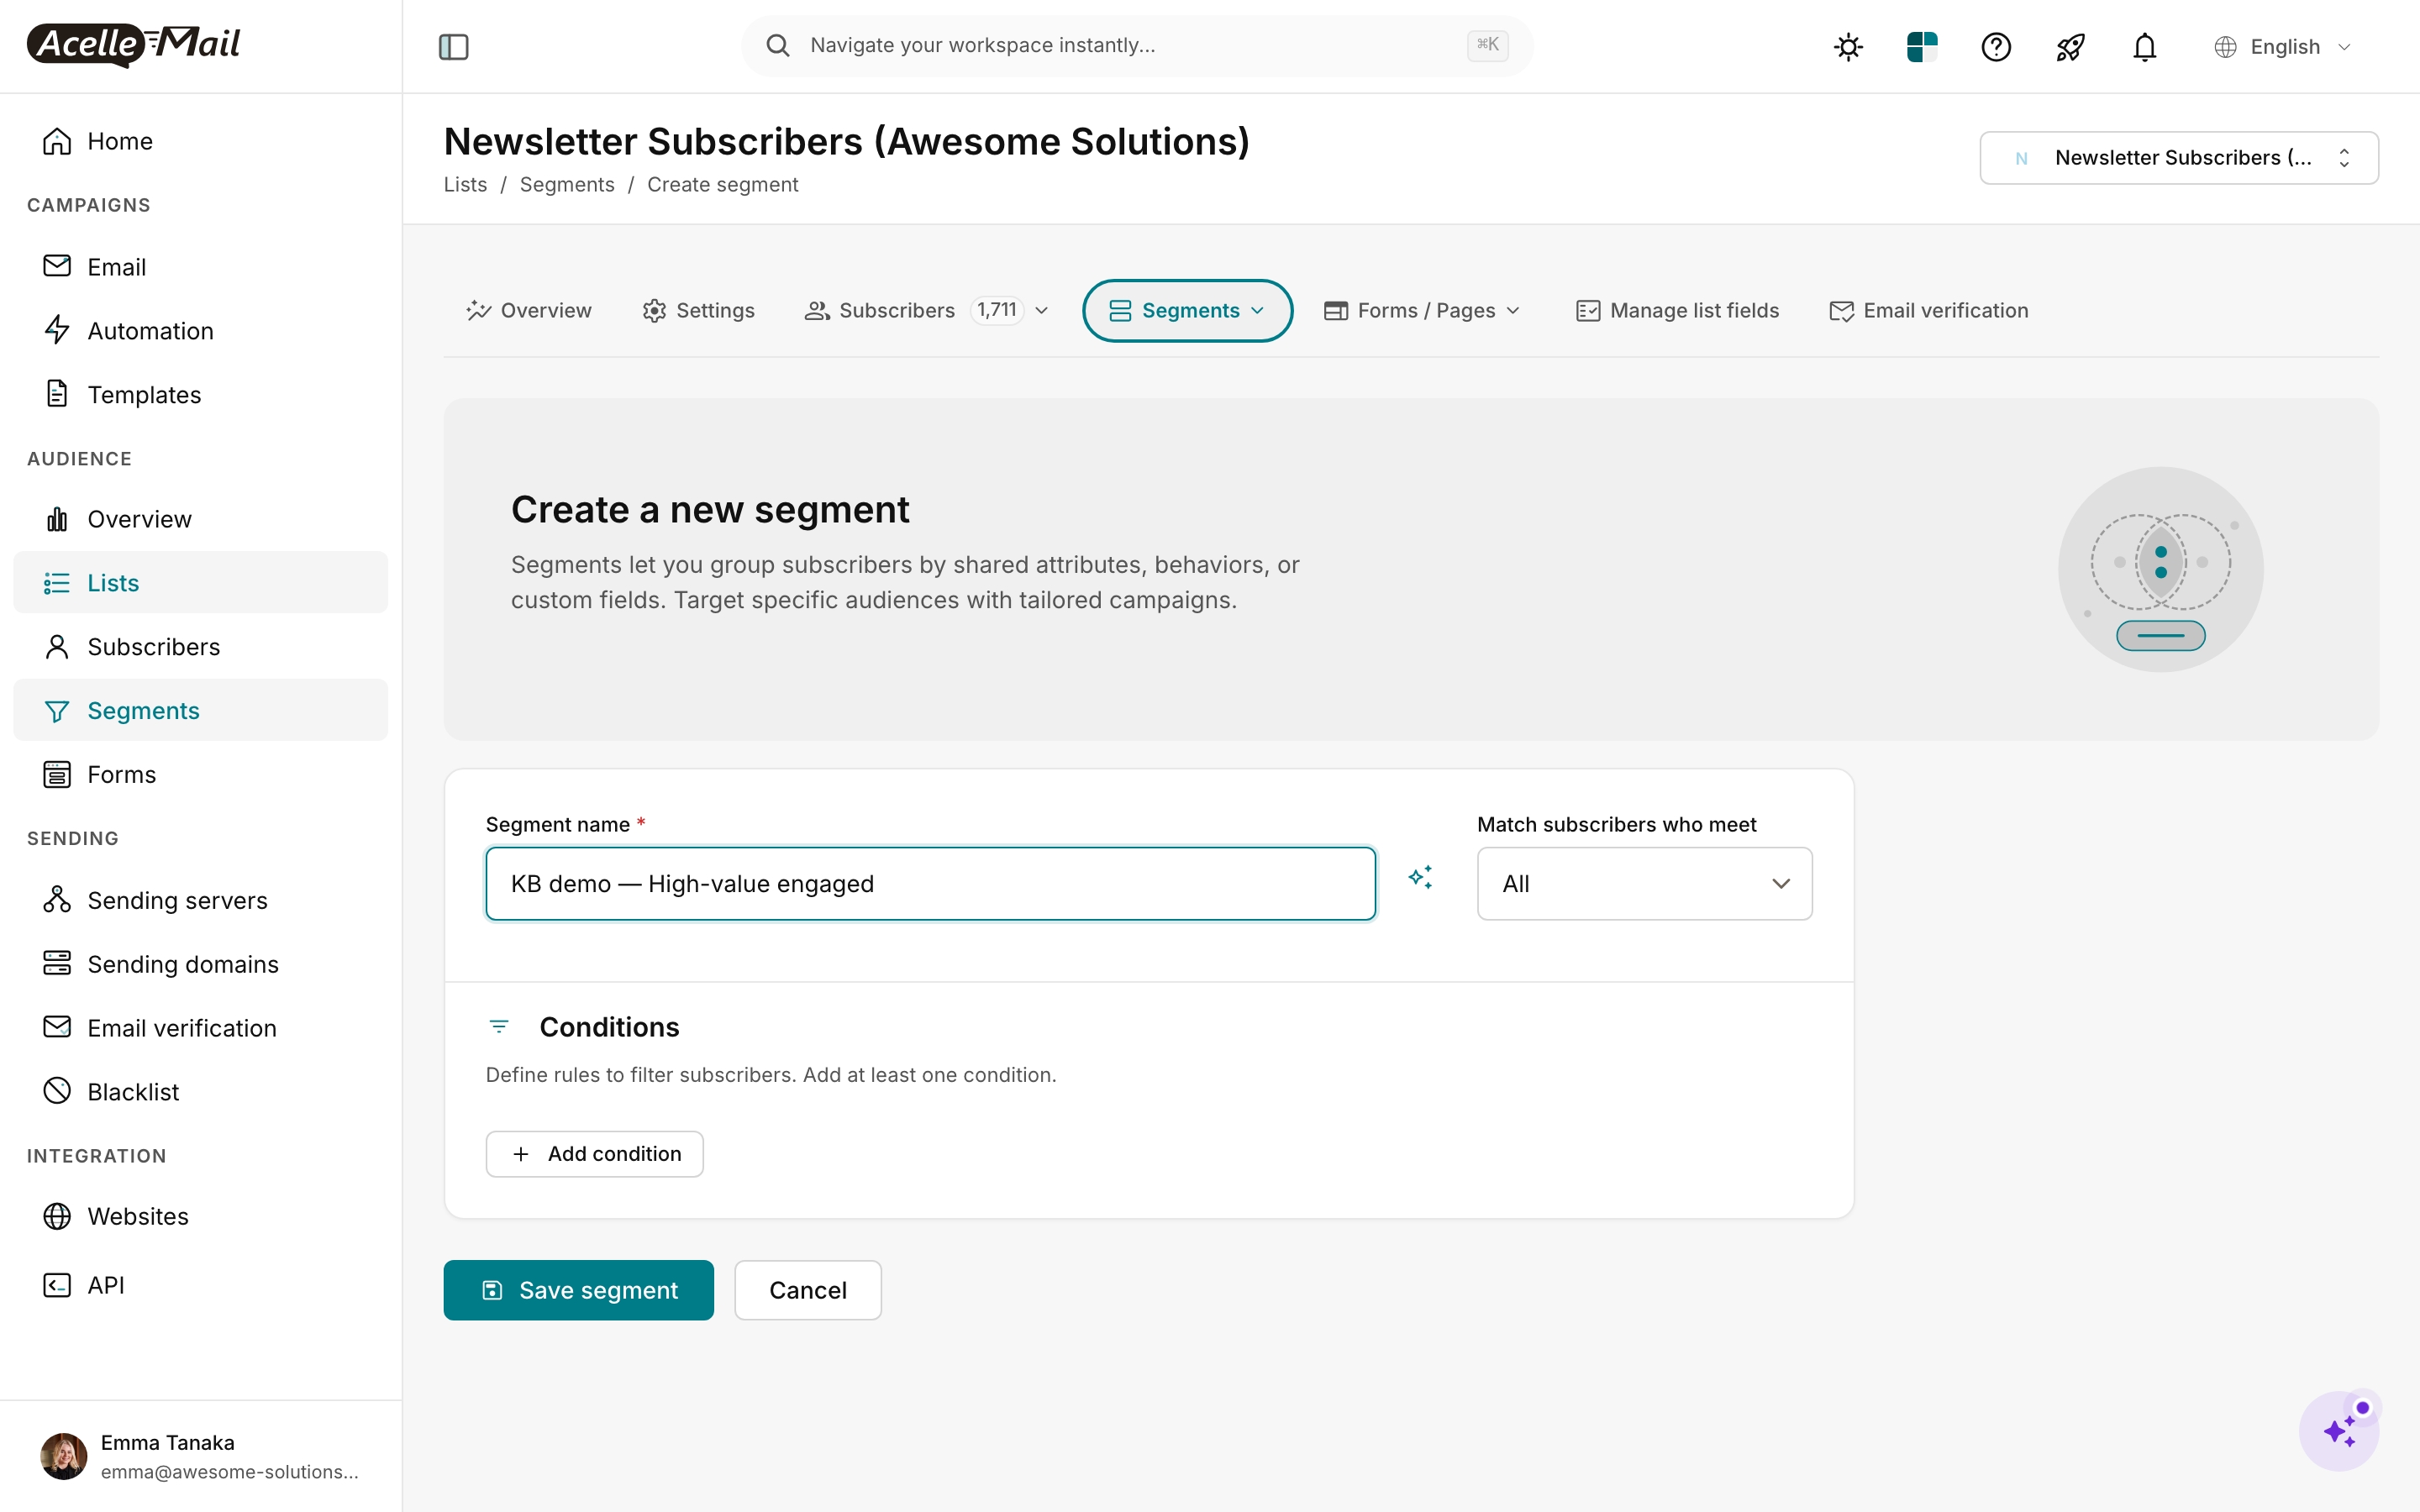Open the English language dropdown
Screen dimensions: 2420x1512
tap(2283, 47)
